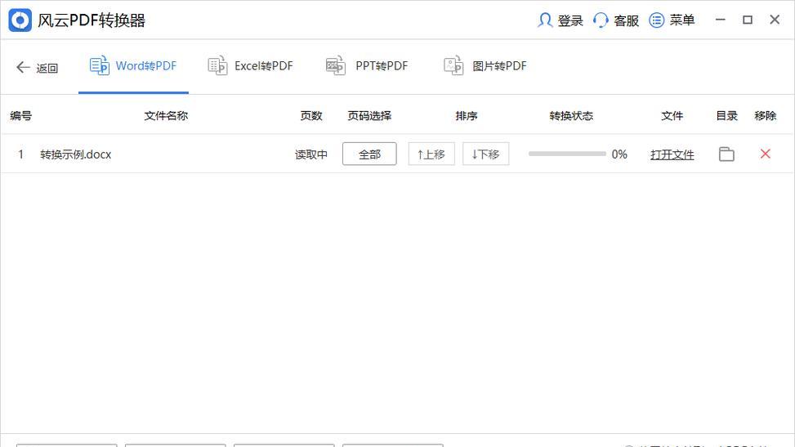Click the 页码选择 column header

click(x=369, y=116)
